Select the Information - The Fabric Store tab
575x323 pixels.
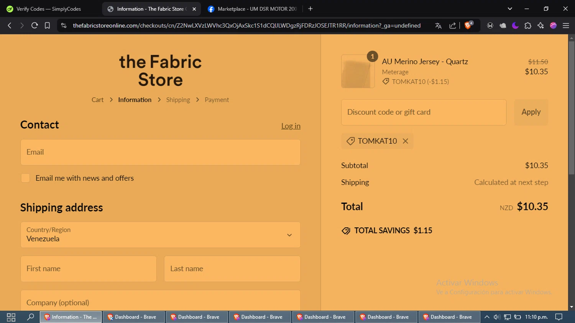point(151,9)
